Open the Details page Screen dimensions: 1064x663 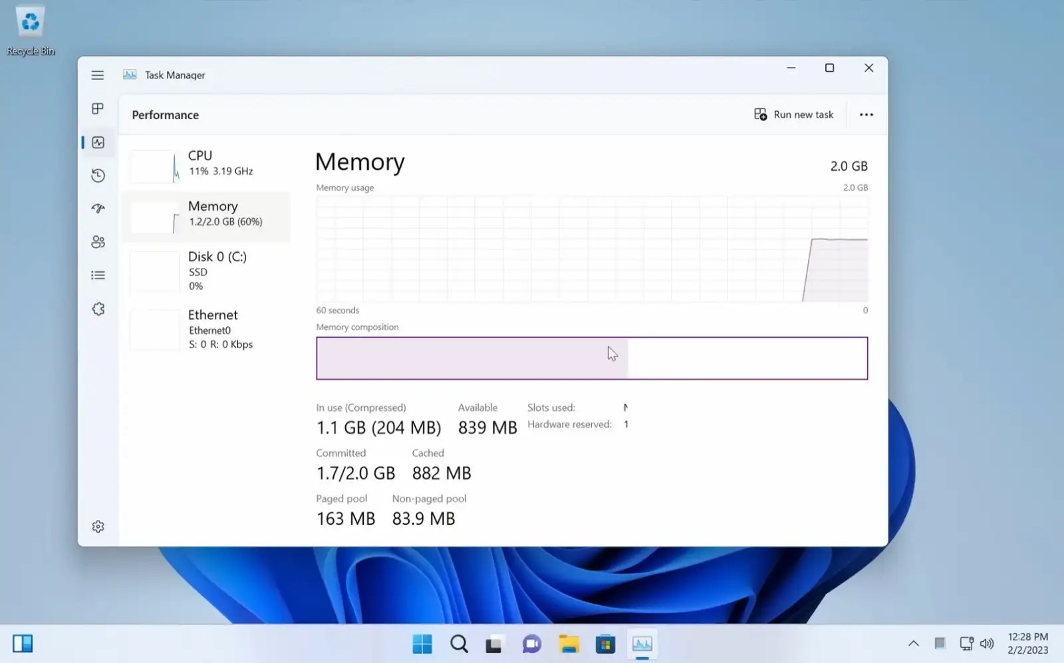click(98, 275)
